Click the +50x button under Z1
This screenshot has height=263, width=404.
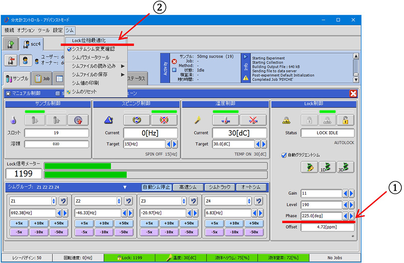[59, 223]
